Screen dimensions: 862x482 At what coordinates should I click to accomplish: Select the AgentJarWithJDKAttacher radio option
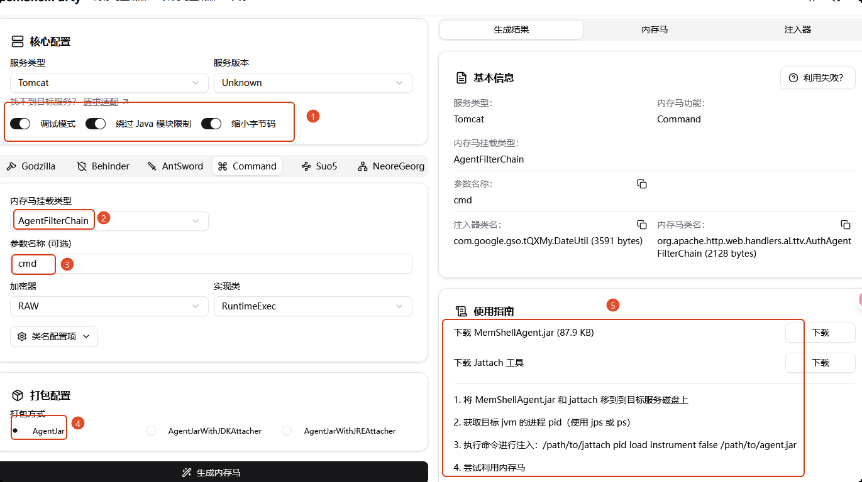click(151, 431)
